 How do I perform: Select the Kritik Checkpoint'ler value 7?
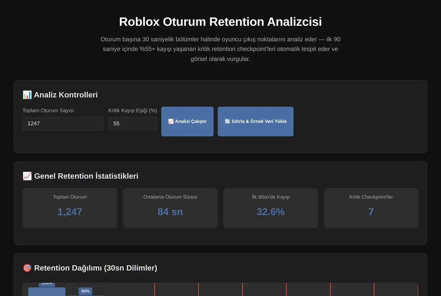[x=371, y=212]
